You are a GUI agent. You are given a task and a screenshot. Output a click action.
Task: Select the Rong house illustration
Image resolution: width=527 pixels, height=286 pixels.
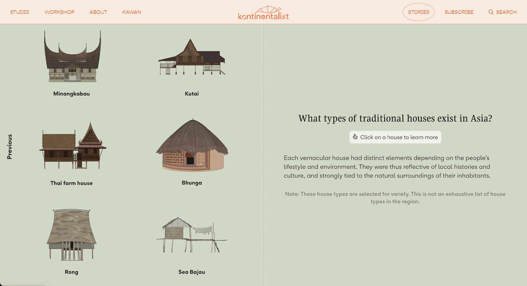point(72,234)
